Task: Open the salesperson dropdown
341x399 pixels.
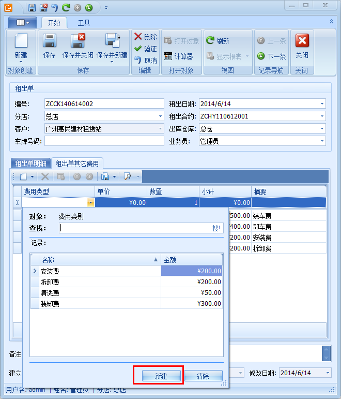Action: point(322,141)
